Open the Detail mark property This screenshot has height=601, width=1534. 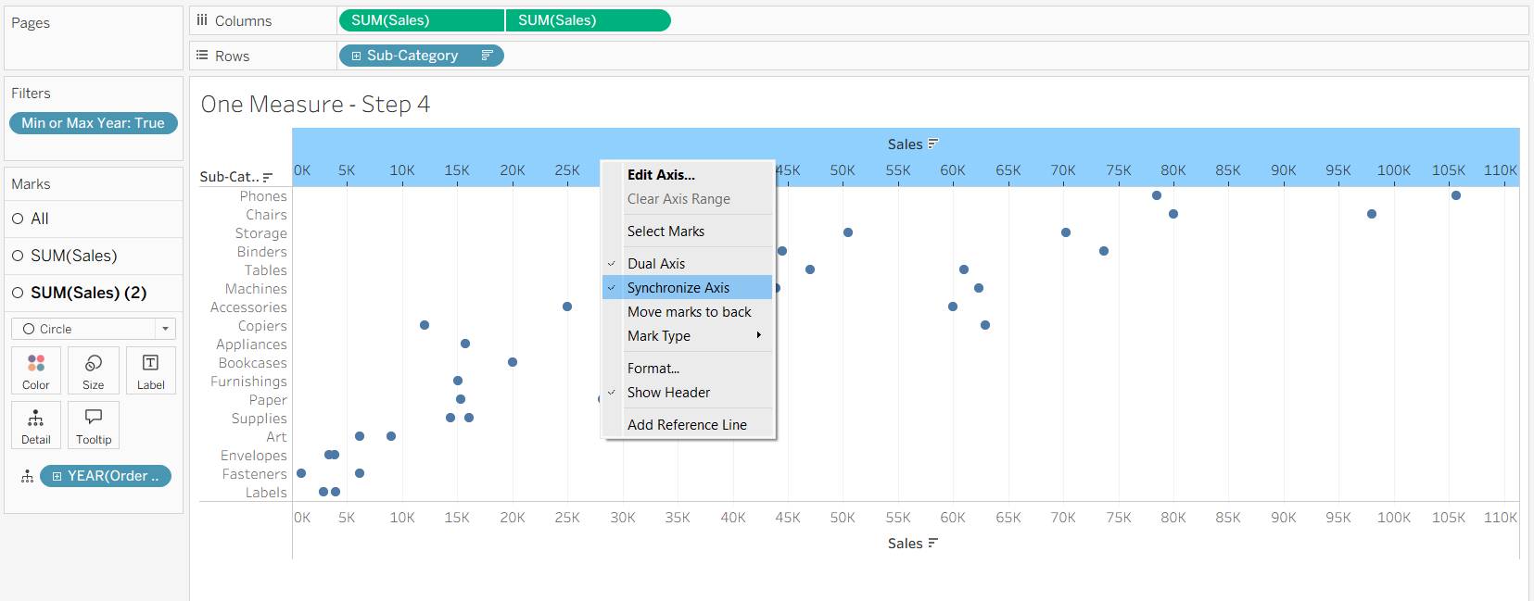[36, 425]
